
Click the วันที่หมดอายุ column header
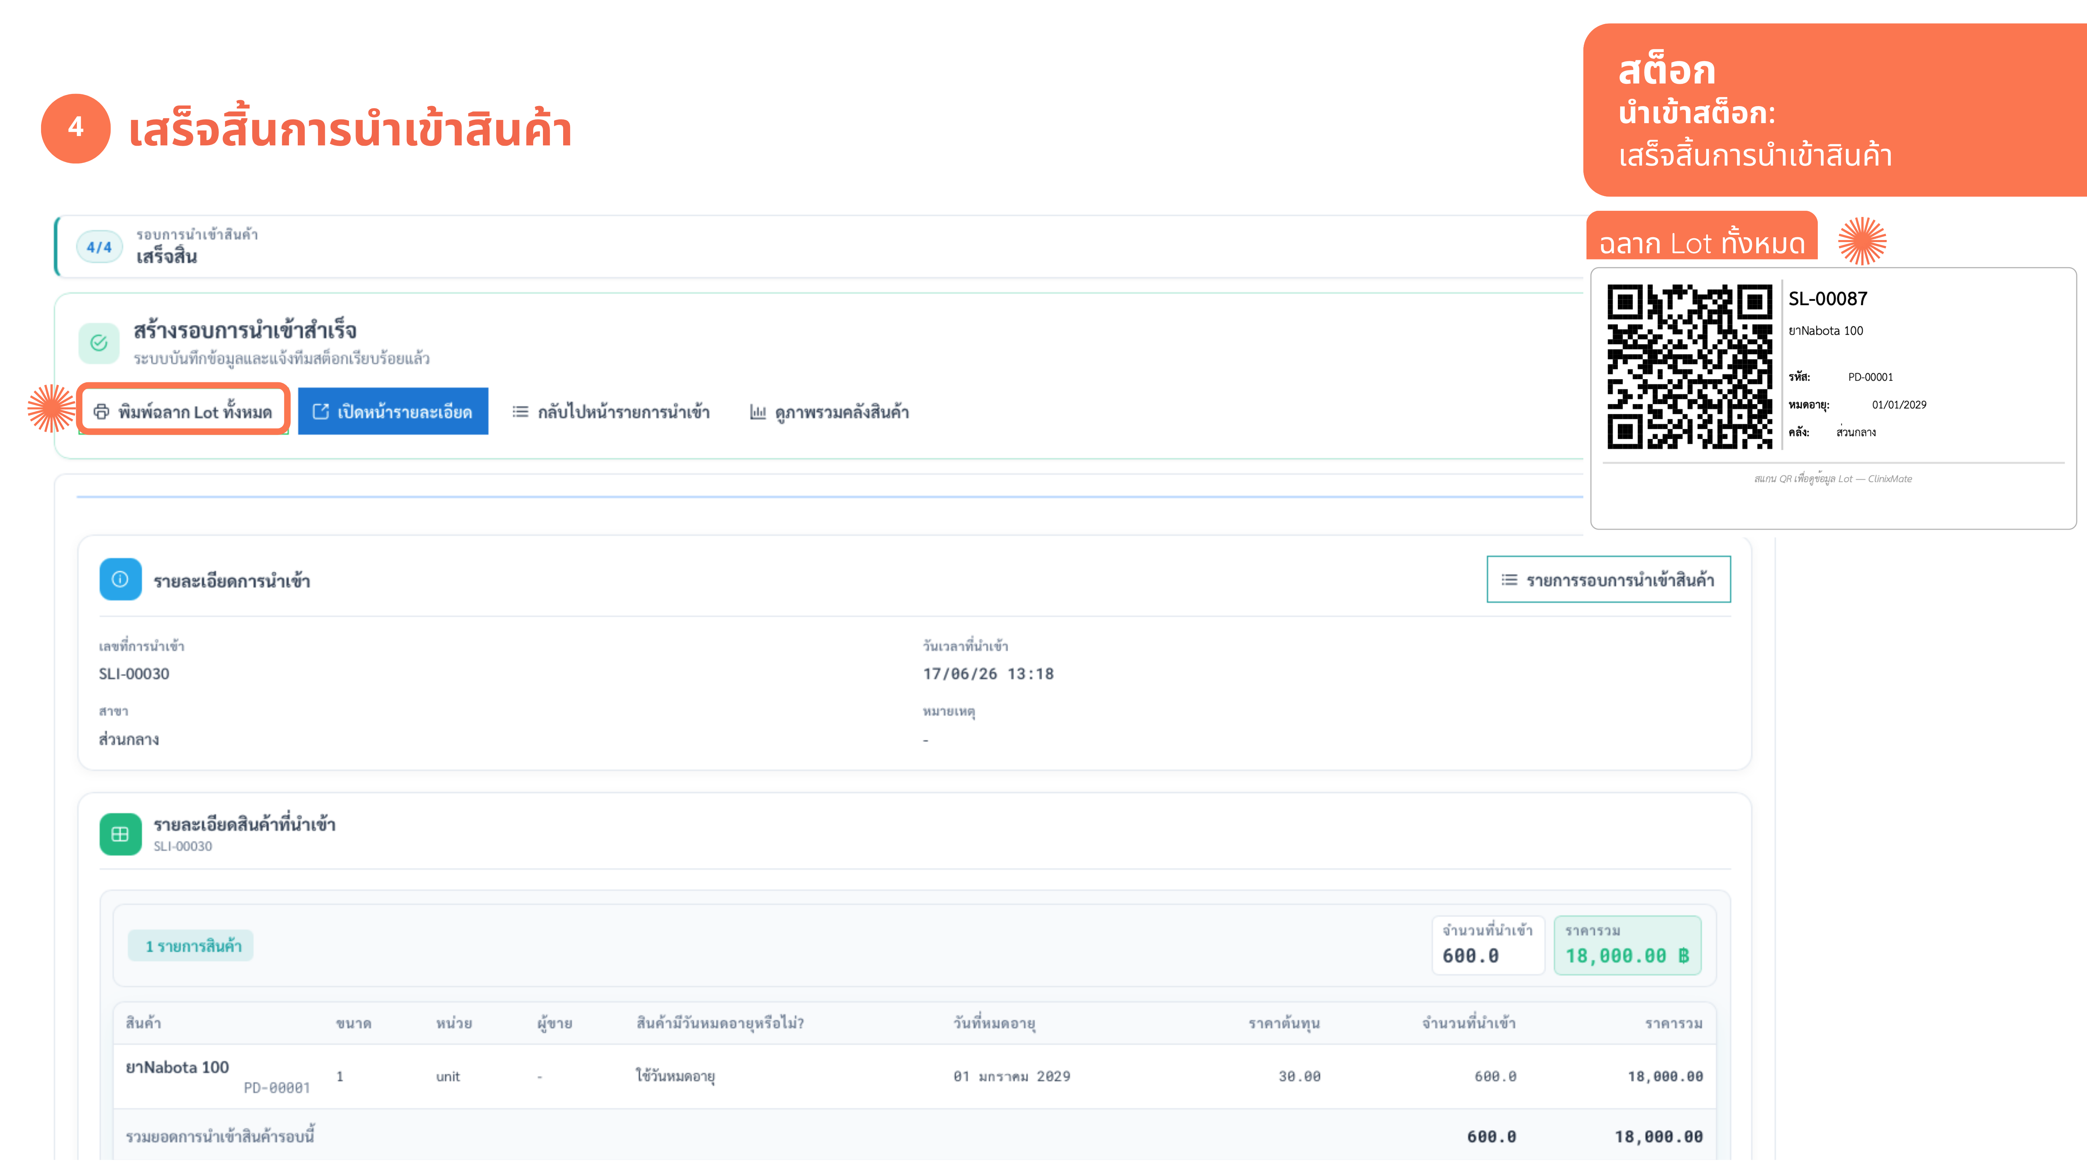995,1023
